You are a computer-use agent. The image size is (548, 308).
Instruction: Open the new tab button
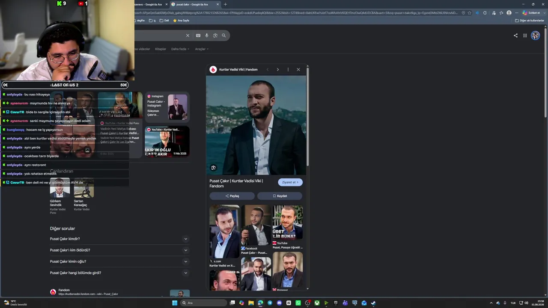click(x=225, y=4)
